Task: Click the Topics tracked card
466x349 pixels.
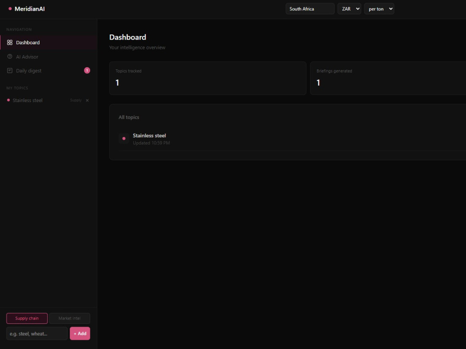Action: (208, 78)
